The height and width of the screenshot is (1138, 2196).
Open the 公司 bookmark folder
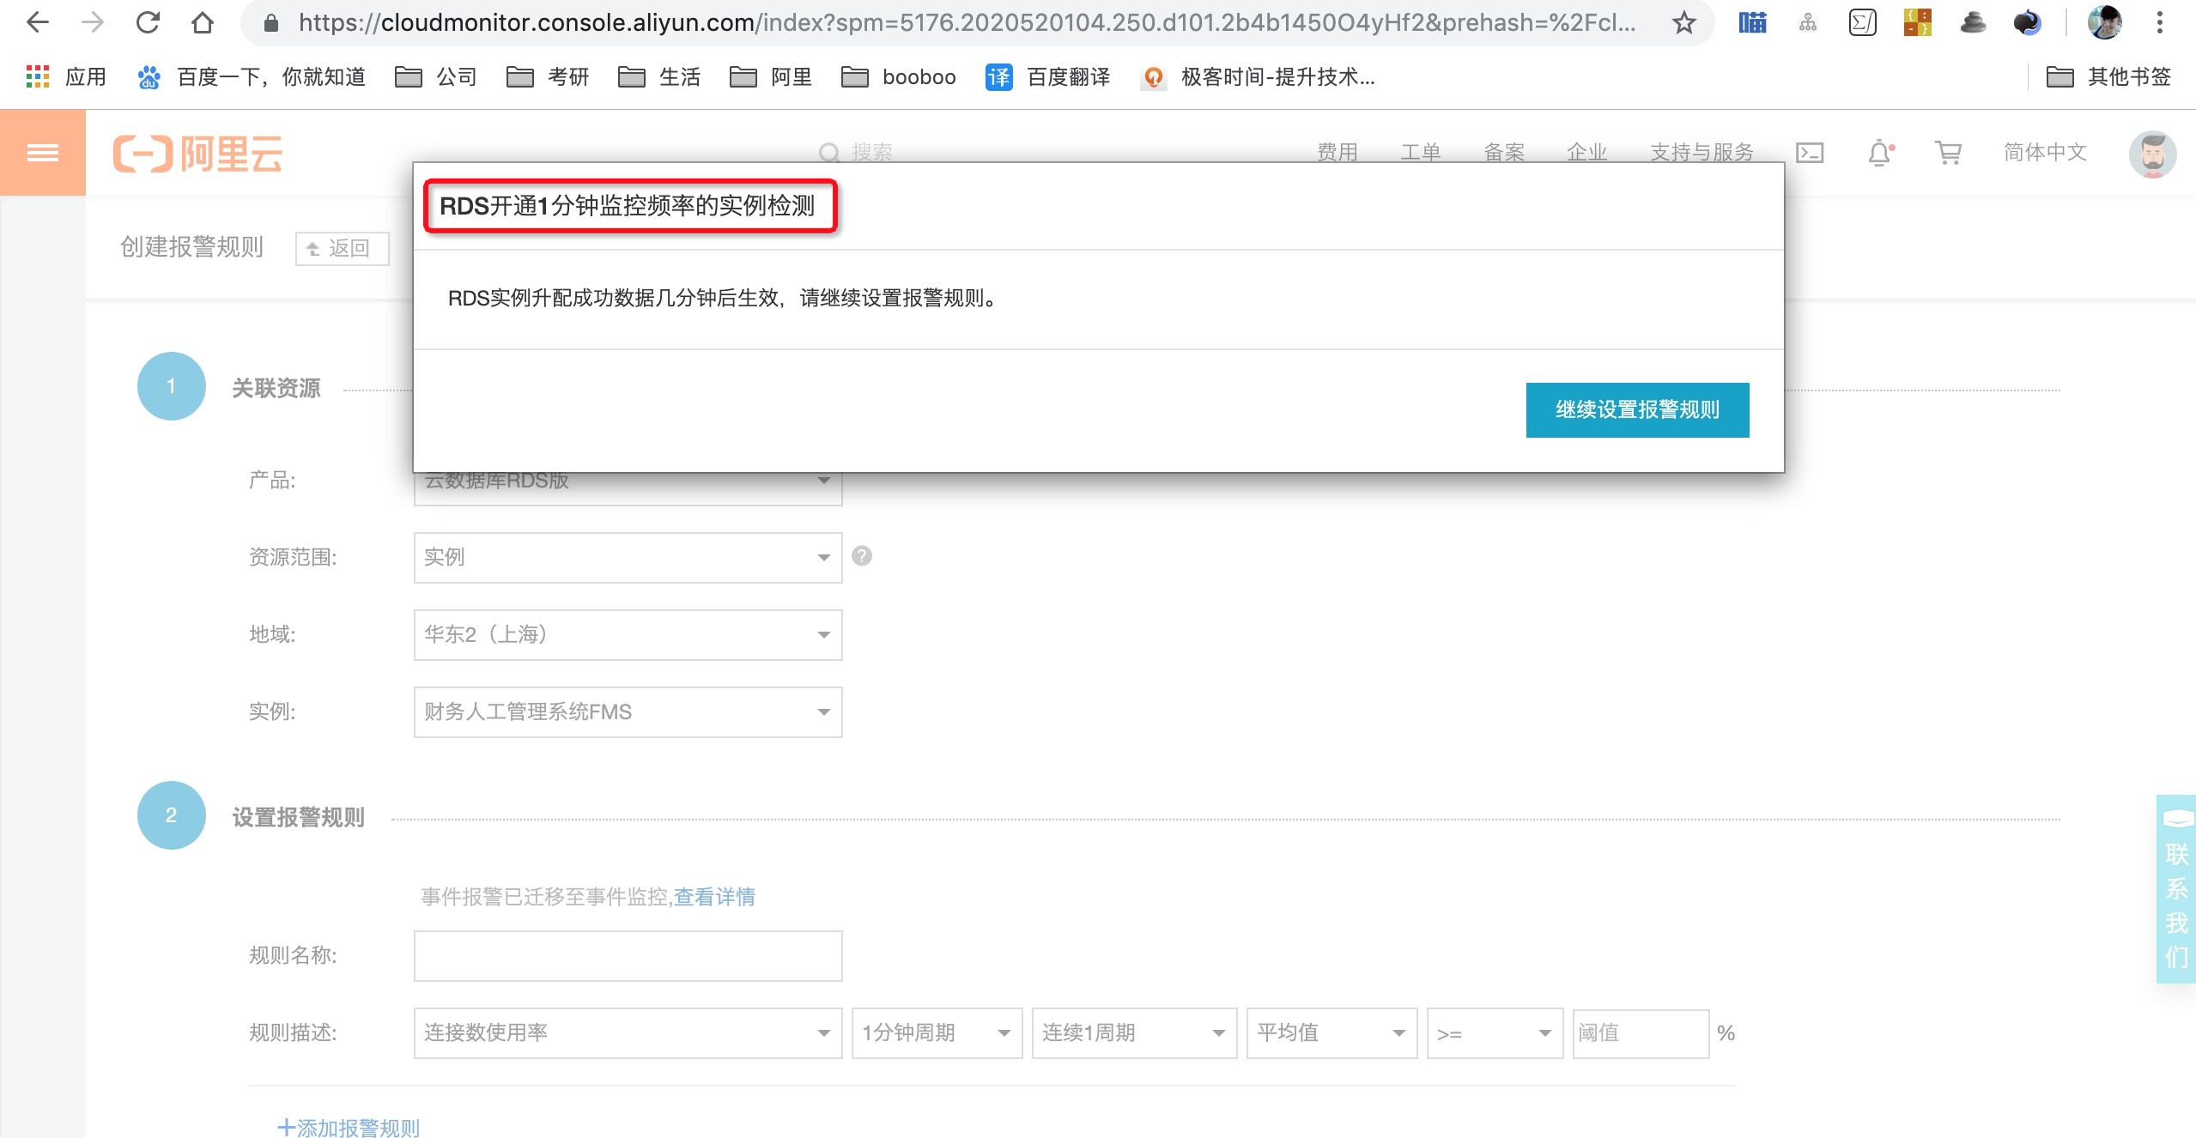click(x=435, y=77)
